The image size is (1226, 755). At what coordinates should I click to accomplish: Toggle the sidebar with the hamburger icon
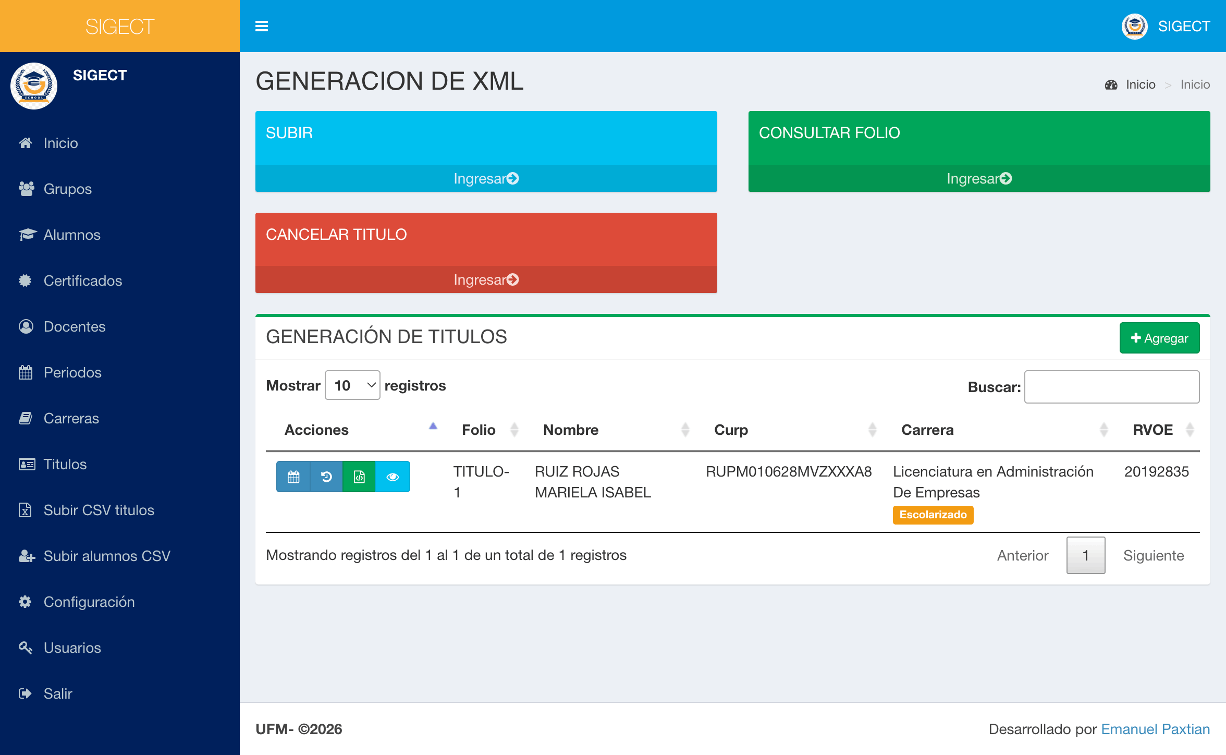click(x=261, y=26)
